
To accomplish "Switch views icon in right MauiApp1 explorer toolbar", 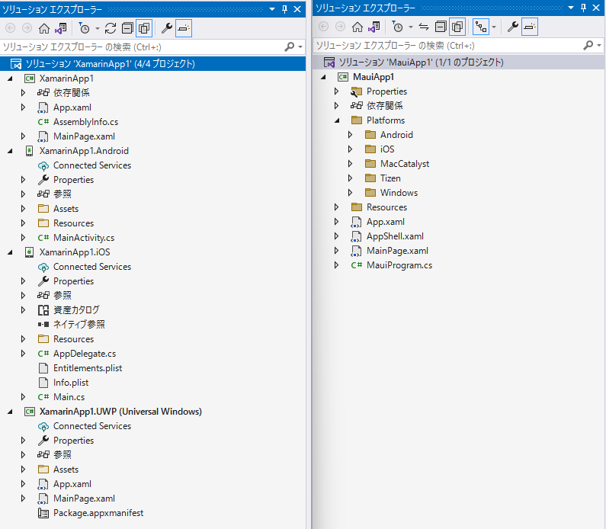I will coord(374,27).
